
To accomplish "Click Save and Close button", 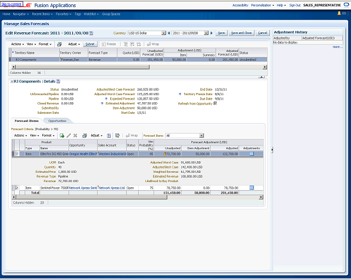I will click(x=241, y=33).
